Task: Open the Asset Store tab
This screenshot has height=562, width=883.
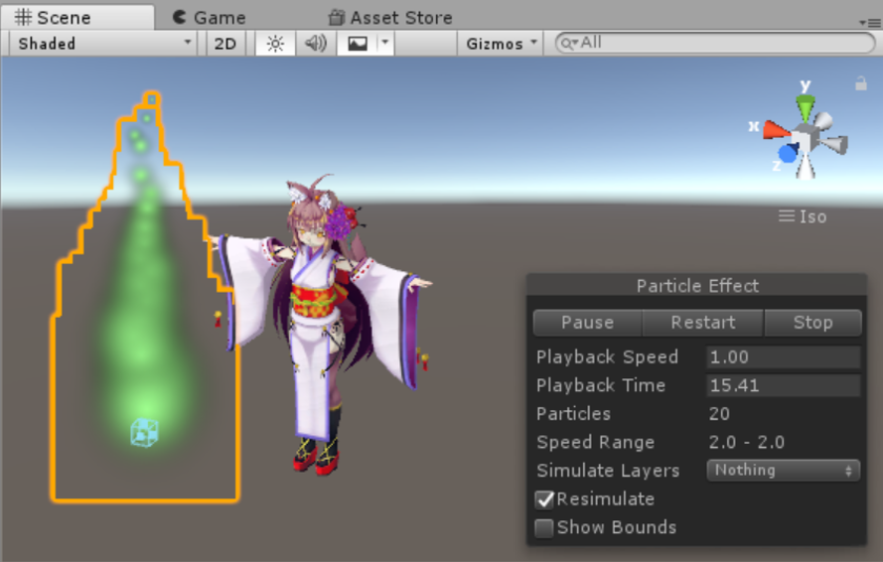Action: 390,18
